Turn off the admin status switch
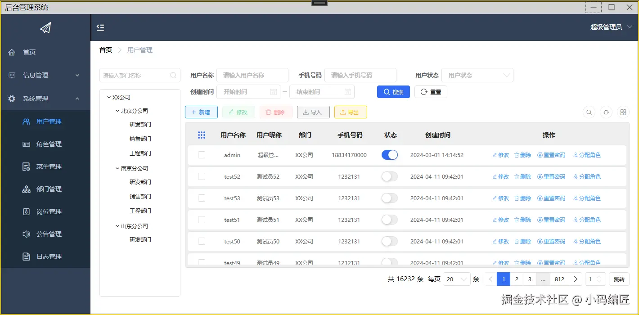The width and height of the screenshot is (639, 315). 390,155
